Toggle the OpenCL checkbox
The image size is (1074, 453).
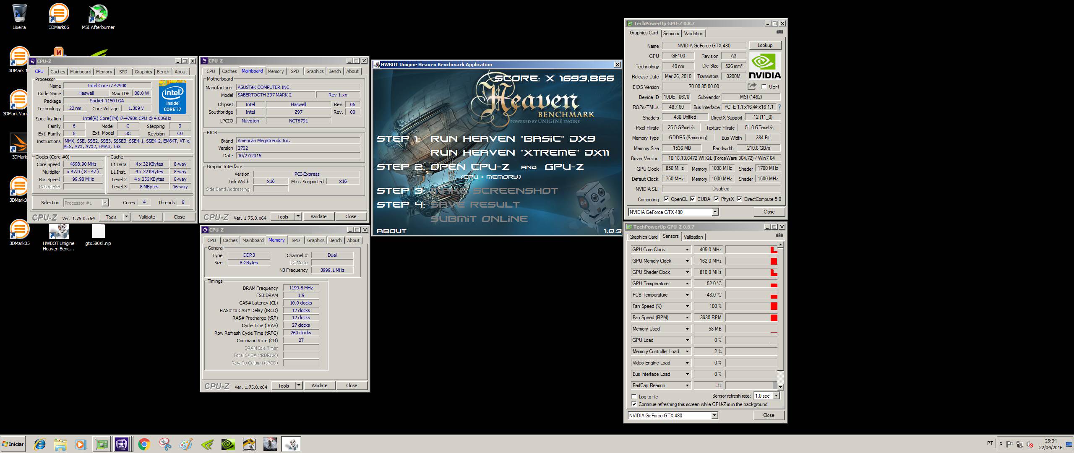click(x=666, y=199)
